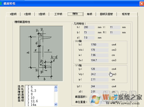Click the Iy field showing 128
The height and width of the screenshot is (107, 144).
point(99,69)
